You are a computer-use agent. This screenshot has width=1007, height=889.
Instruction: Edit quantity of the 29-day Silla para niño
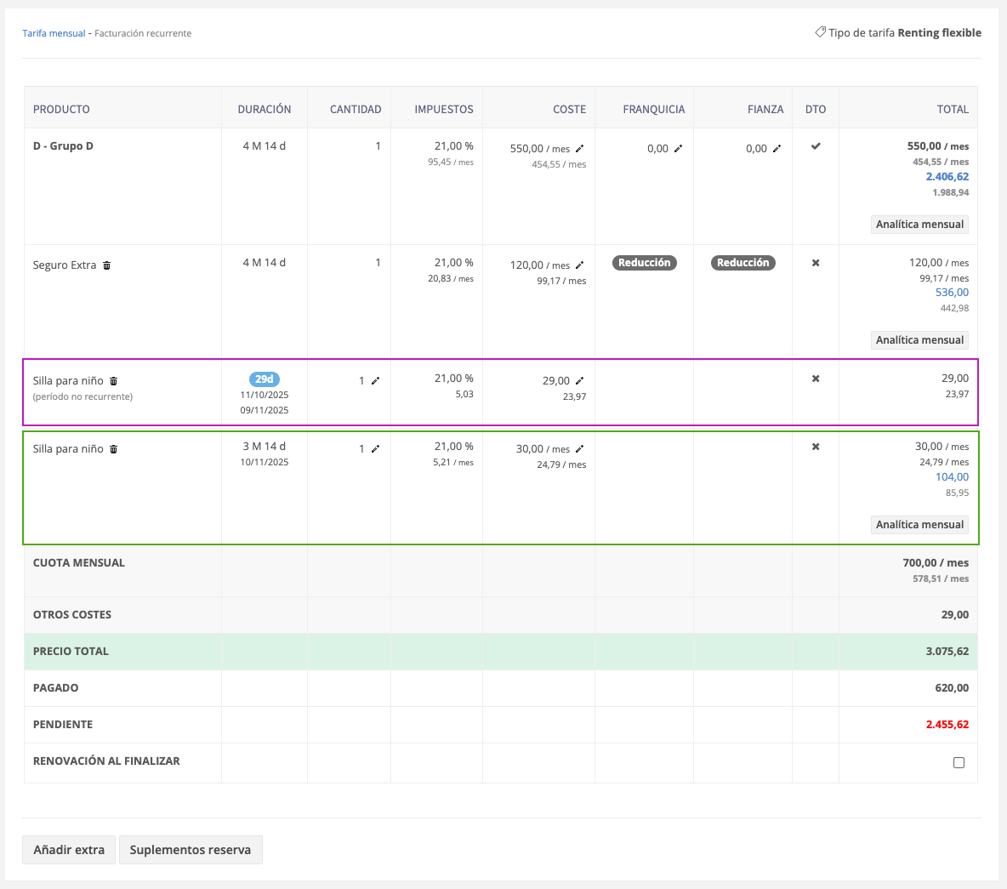(375, 380)
